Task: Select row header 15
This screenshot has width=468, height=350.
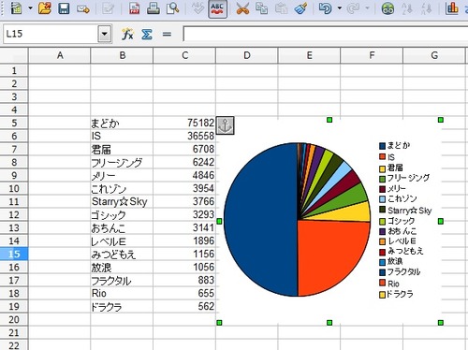Action: coord(14,254)
